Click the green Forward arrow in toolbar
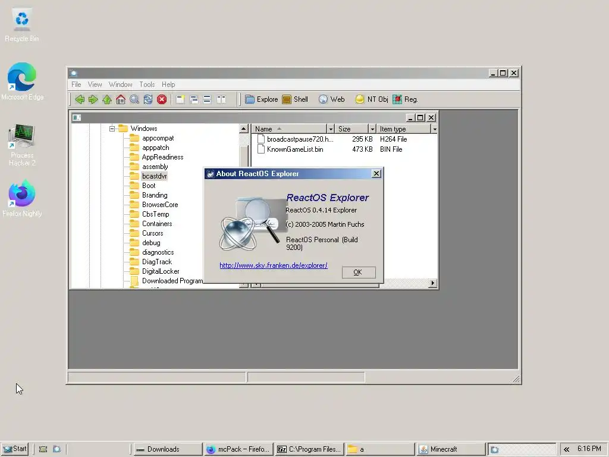Screen dimensions: 609x457 tap(93, 99)
